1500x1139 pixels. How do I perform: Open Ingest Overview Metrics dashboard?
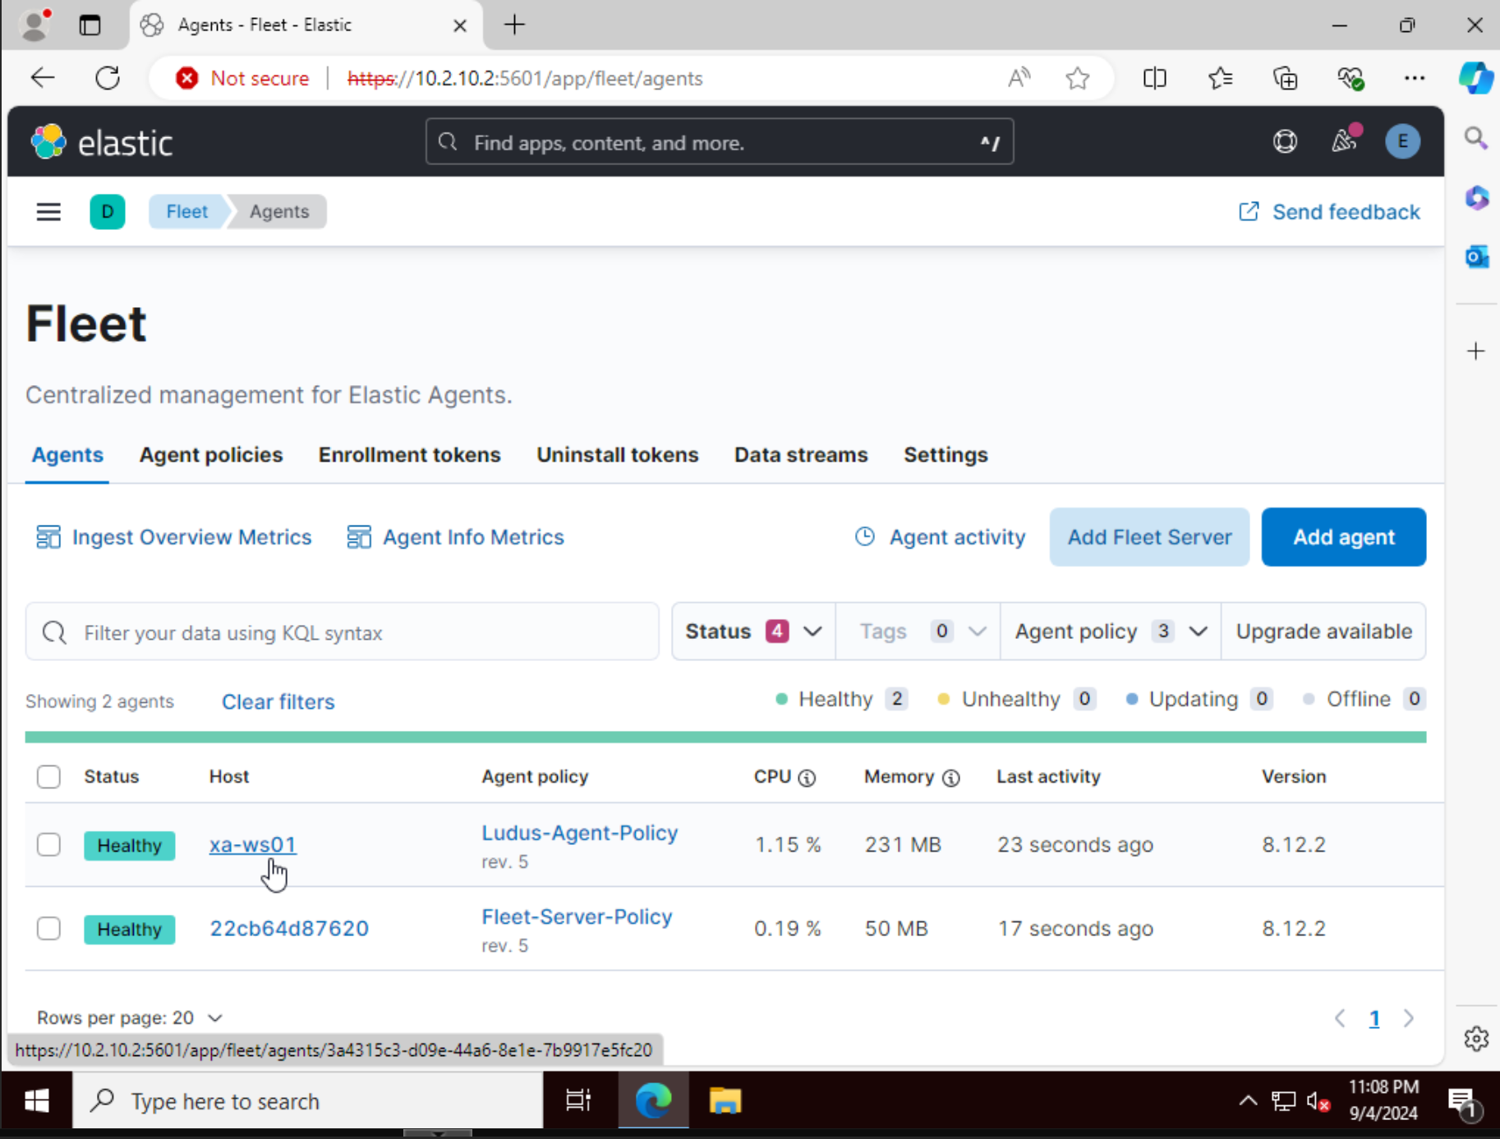[x=174, y=537]
